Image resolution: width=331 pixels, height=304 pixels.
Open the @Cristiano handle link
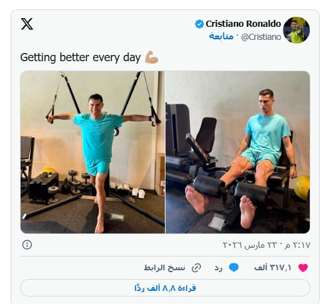coord(261,37)
